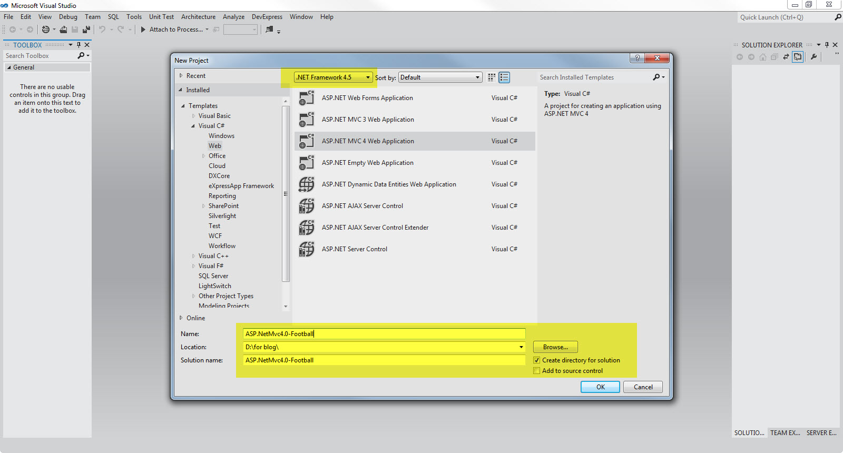The height and width of the screenshot is (453, 843).
Task: Open the Debug menu
Action: [68, 17]
